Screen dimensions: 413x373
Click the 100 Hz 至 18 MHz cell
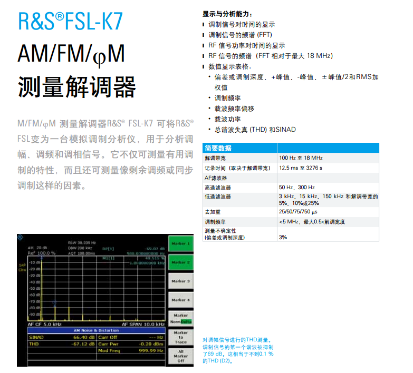pos(301,158)
